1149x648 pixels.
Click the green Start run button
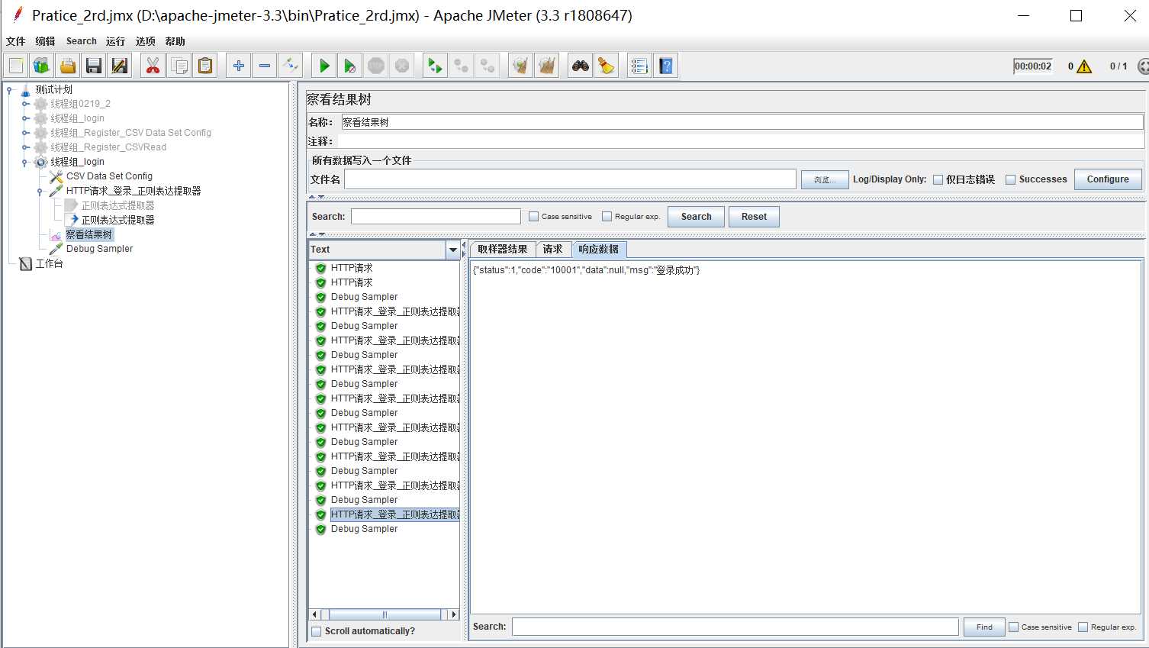tap(324, 66)
